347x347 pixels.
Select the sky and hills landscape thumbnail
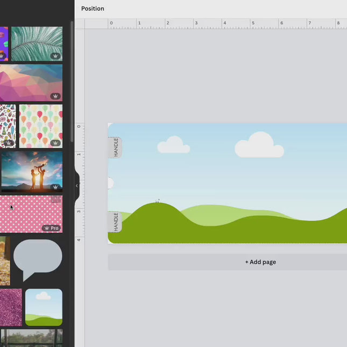pos(44,307)
